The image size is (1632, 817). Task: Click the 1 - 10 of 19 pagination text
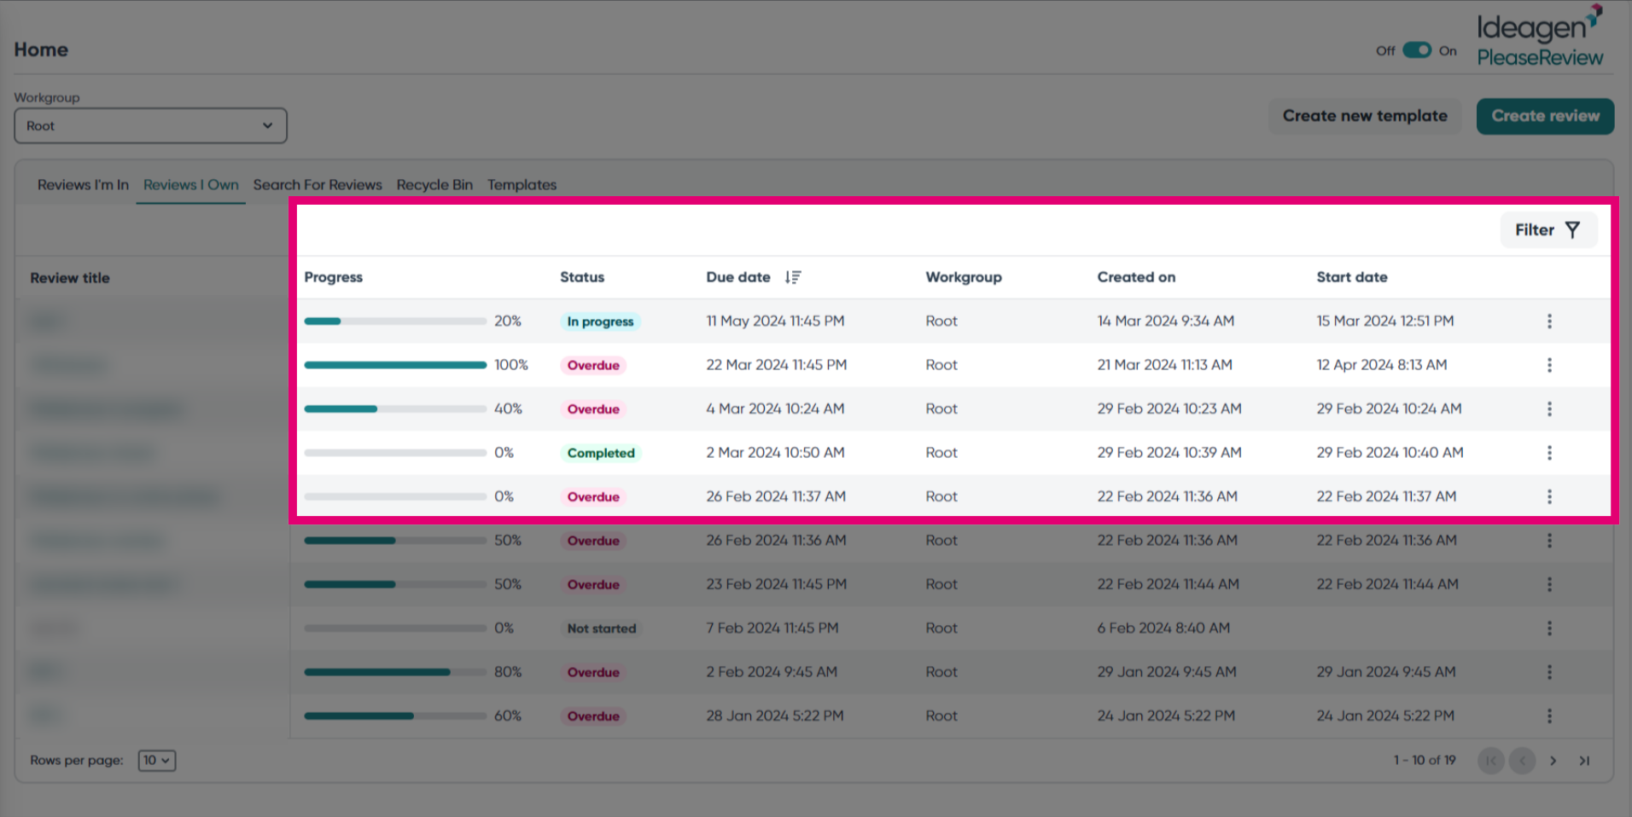click(x=1425, y=760)
